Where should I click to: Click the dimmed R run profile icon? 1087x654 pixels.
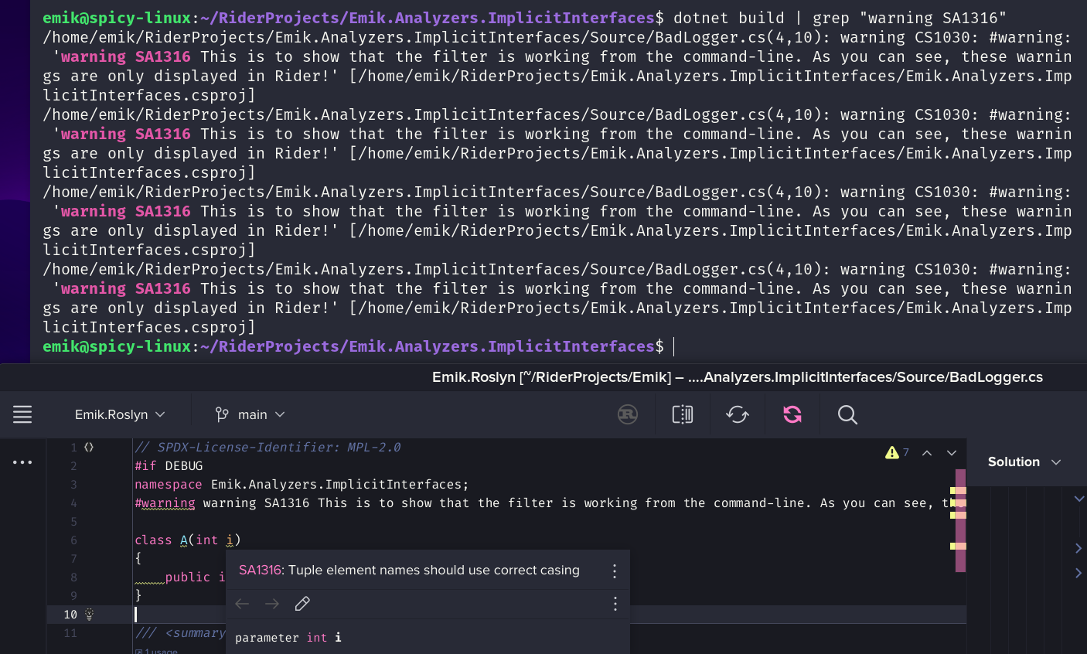click(x=627, y=414)
